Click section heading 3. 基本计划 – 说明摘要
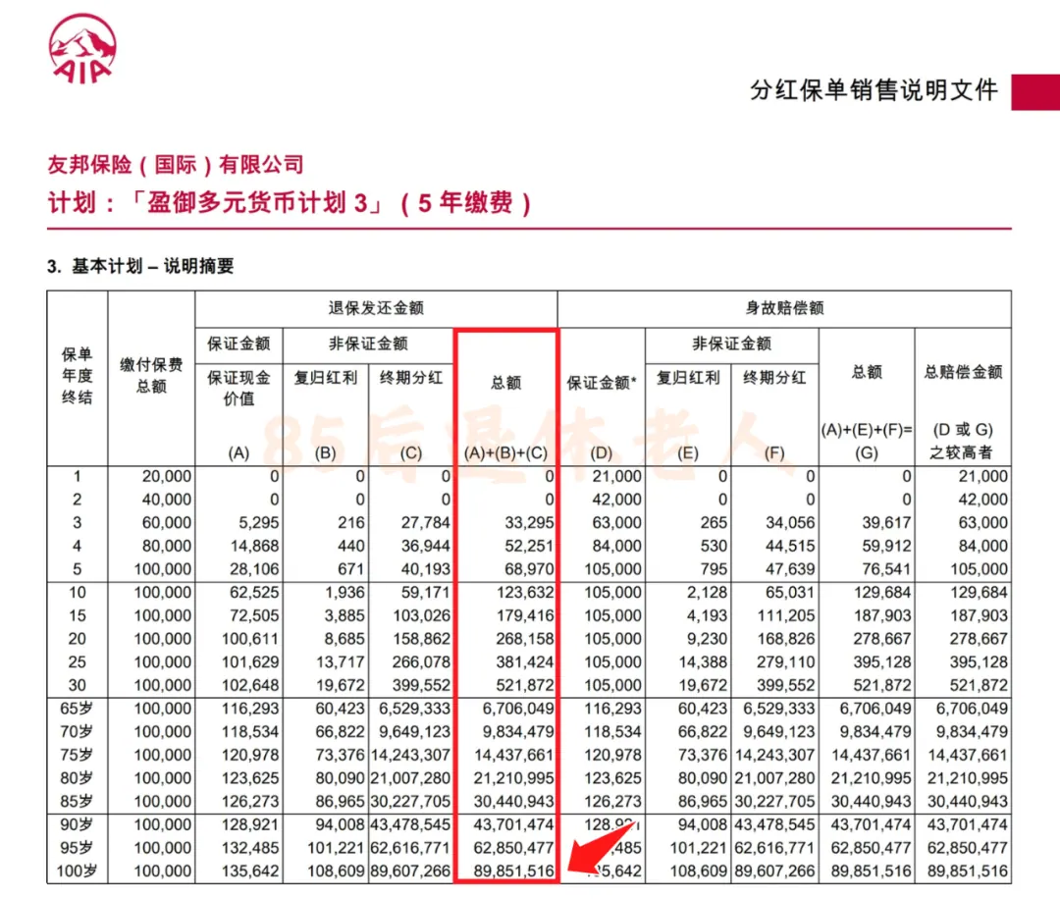Viewport: 1060px width, 899px height. click(x=140, y=266)
